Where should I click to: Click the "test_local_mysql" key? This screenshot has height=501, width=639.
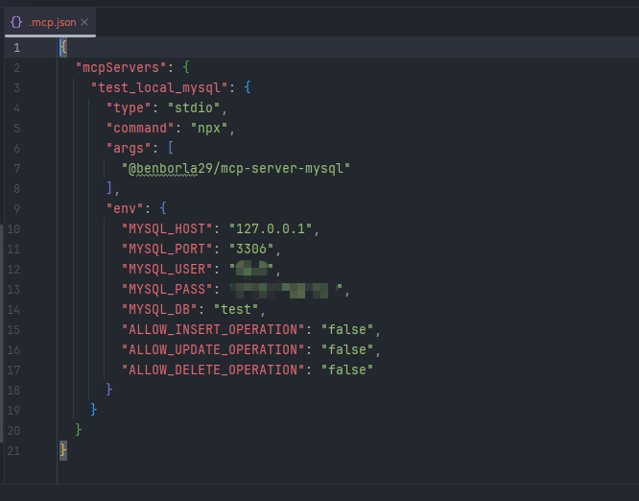click(159, 87)
